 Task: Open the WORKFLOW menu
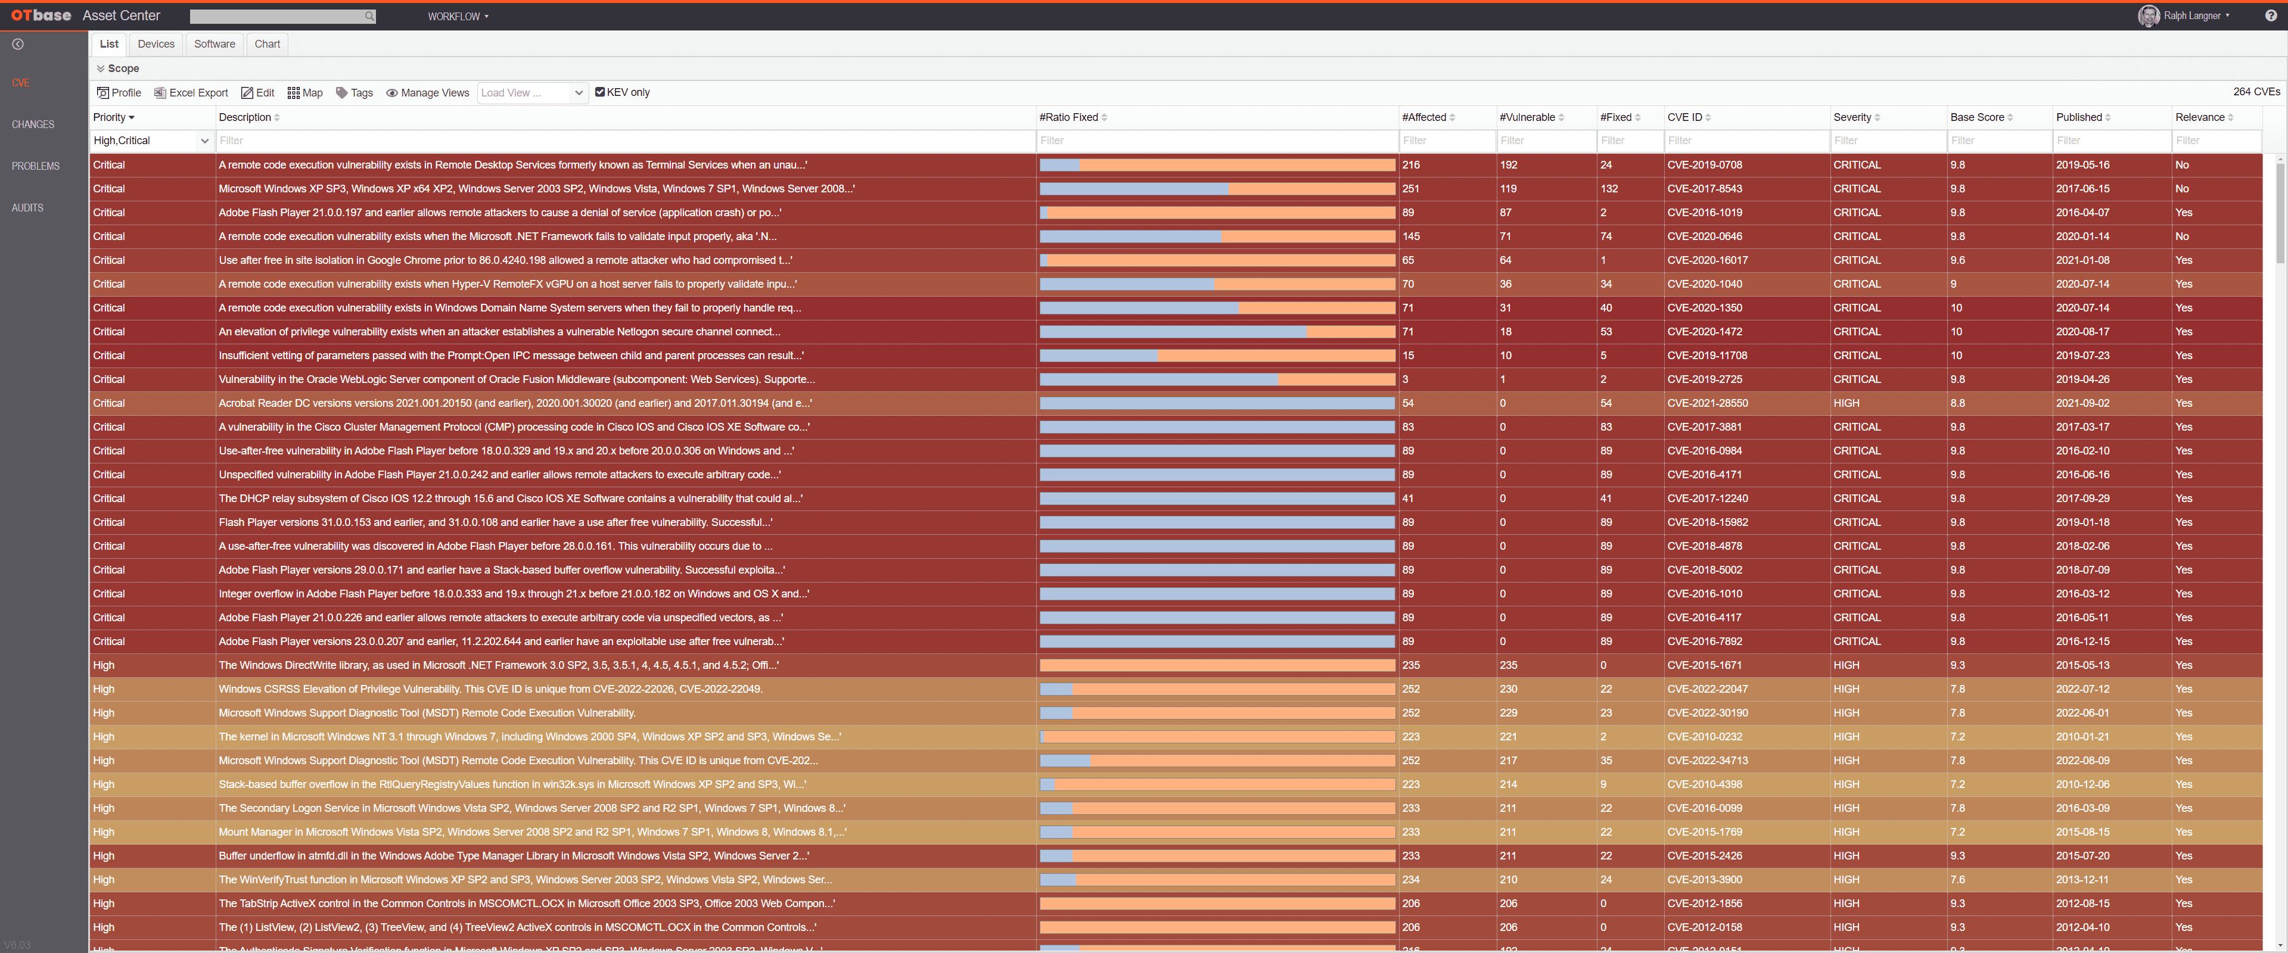point(458,16)
